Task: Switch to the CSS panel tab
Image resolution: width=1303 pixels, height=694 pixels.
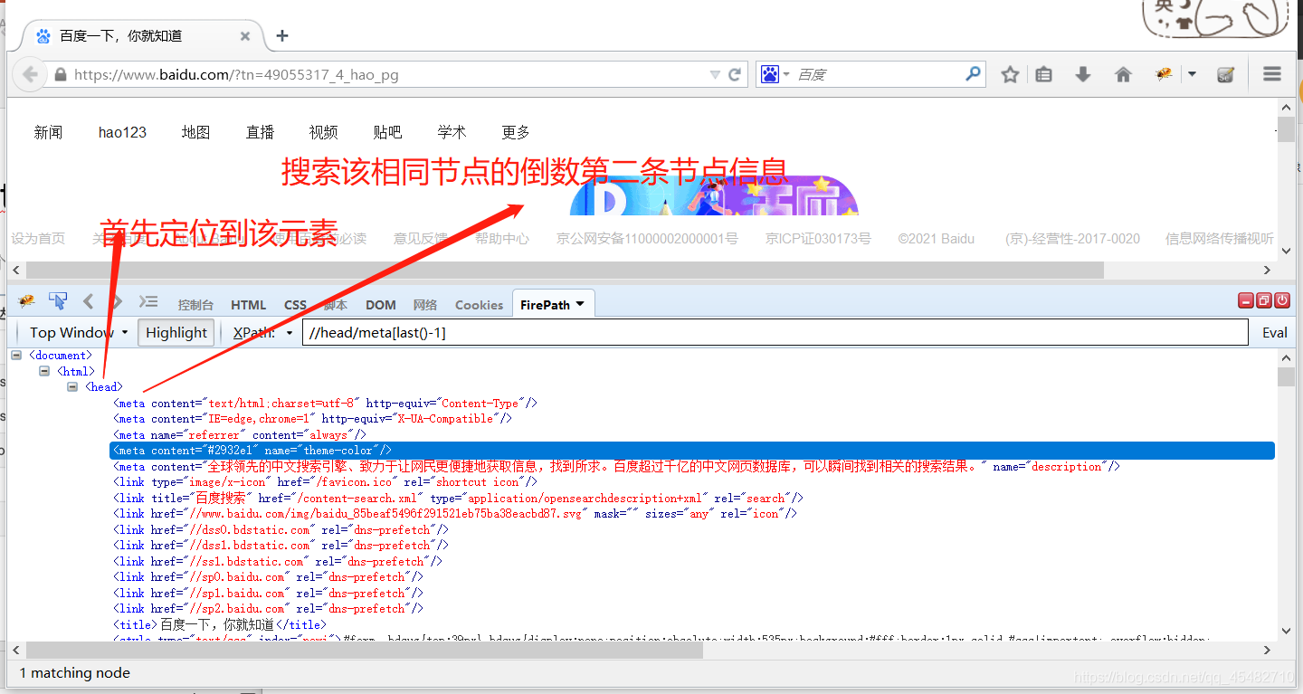Action: pyautogui.click(x=296, y=305)
